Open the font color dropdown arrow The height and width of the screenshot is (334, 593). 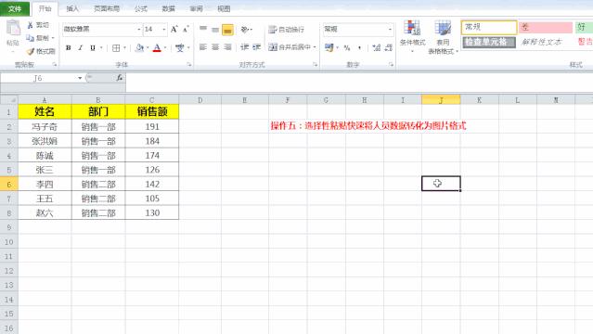[x=165, y=47]
